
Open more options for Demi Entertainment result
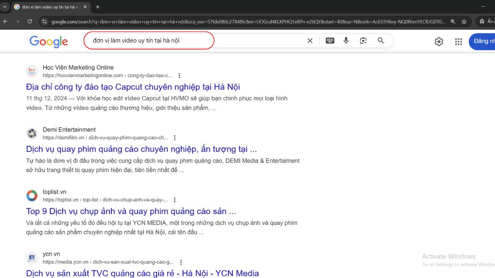(175, 138)
